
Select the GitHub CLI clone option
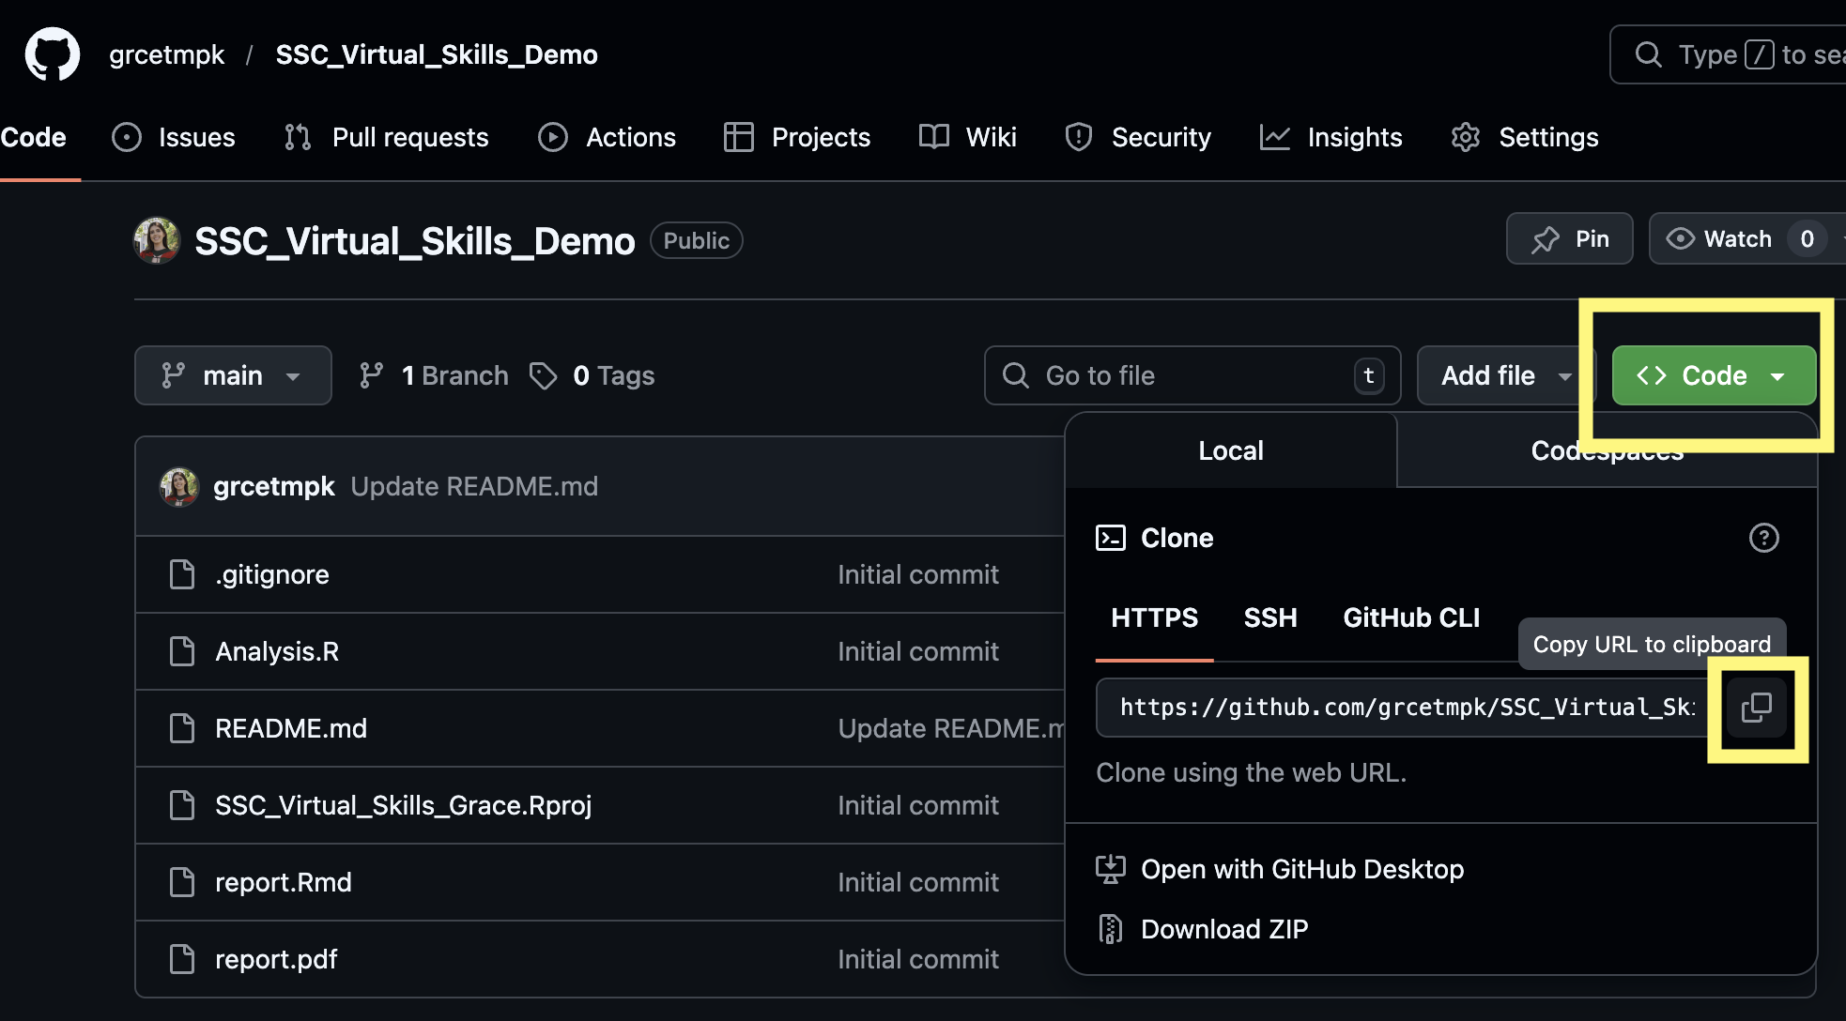pyautogui.click(x=1410, y=617)
